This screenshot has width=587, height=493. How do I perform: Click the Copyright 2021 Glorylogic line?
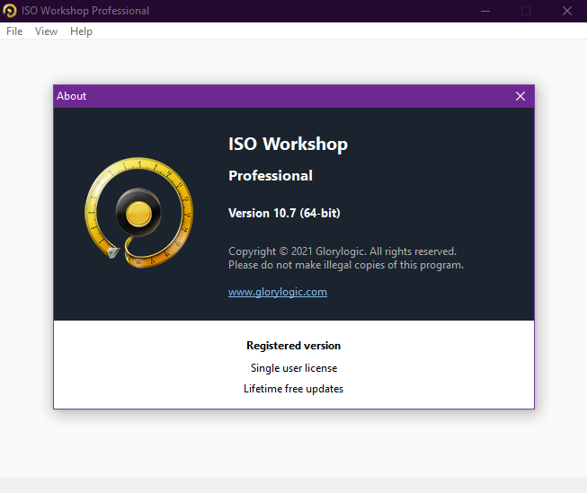tap(342, 251)
